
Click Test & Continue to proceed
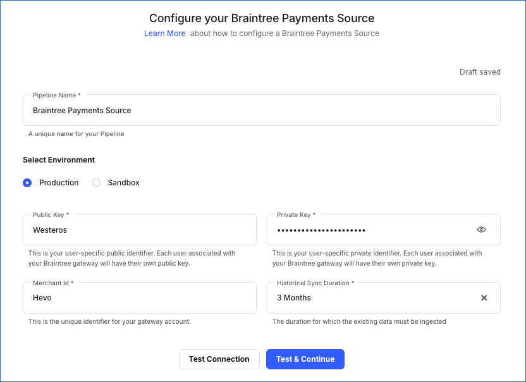click(305, 359)
